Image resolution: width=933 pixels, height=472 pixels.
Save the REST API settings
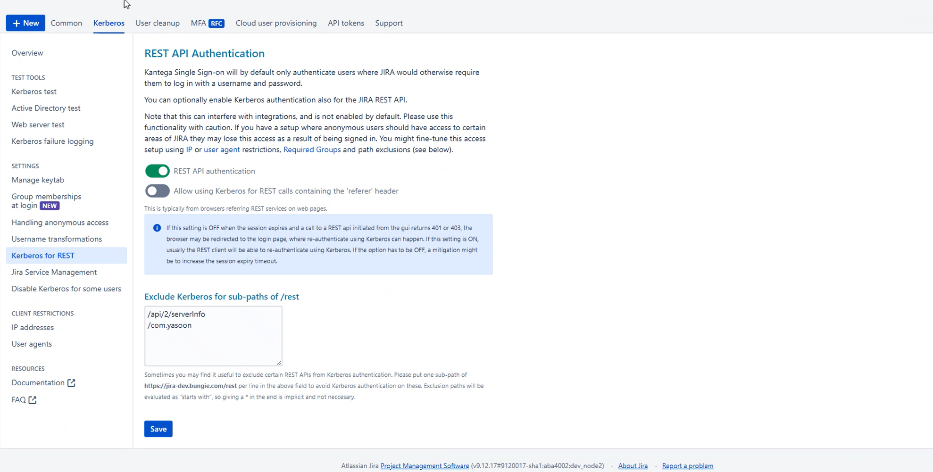click(x=158, y=429)
